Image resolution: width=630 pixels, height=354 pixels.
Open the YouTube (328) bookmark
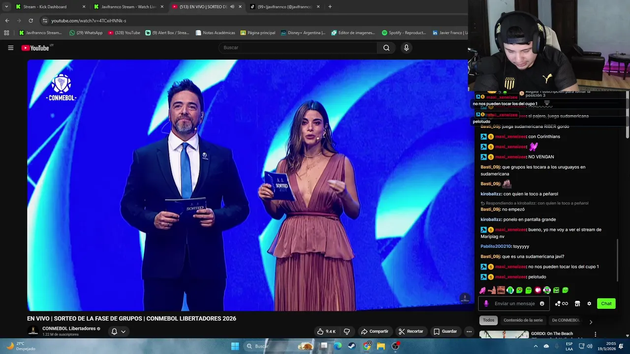tap(124, 33)
